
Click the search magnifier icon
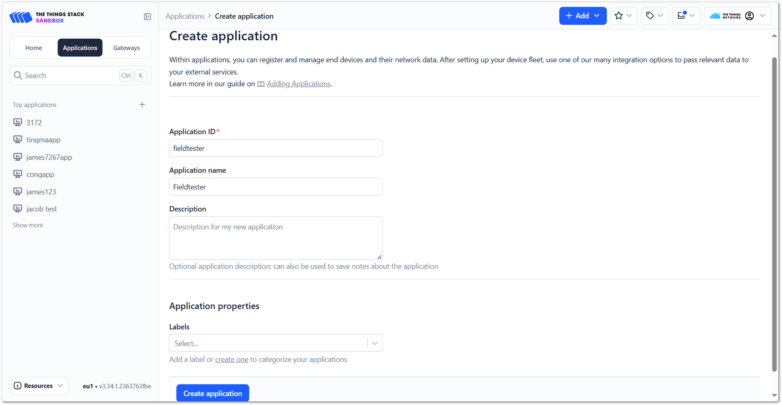pos(18,75)
